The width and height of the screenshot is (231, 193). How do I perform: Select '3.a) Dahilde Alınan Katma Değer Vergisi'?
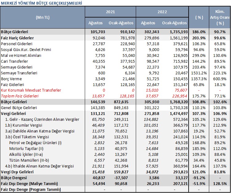(40, 131)
